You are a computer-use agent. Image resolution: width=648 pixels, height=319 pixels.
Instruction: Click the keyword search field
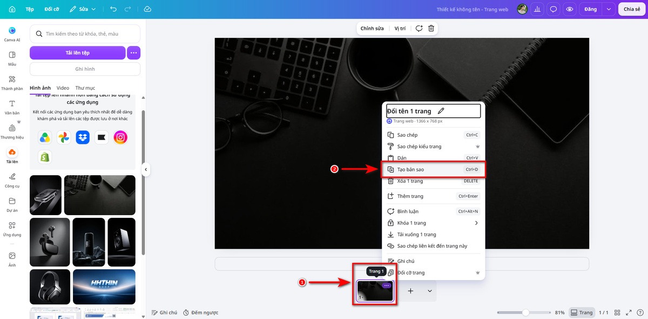[x=85, y=34]
